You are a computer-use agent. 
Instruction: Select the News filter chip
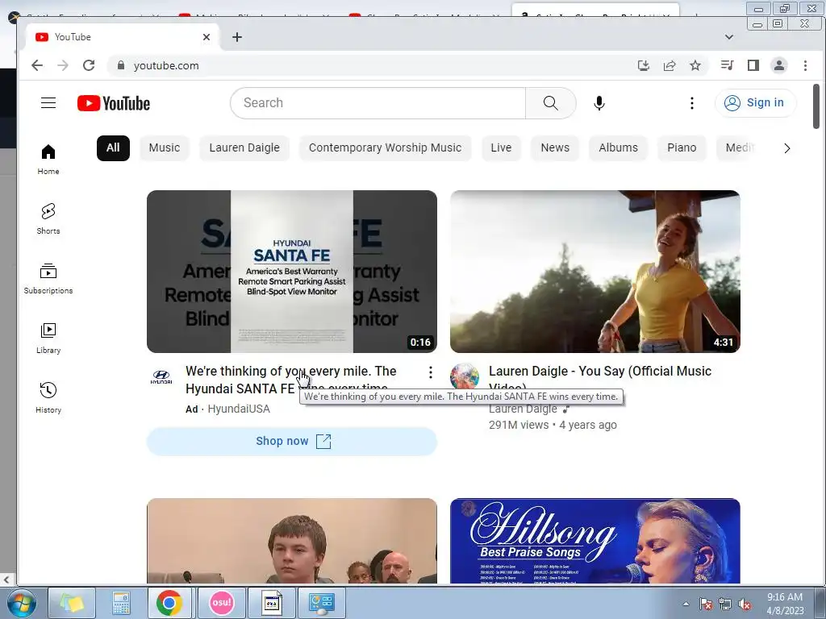click(x=555, y=148)
